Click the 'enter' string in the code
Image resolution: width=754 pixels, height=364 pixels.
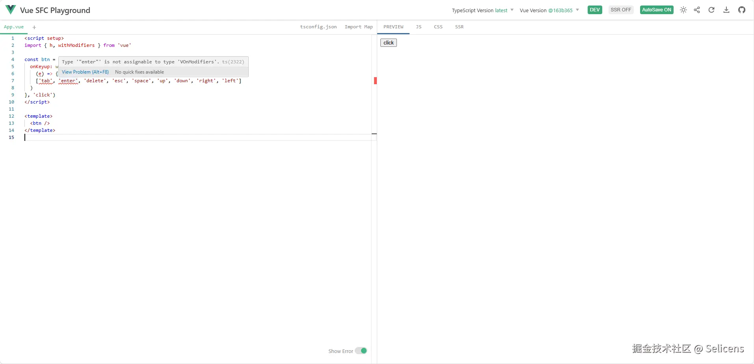(x=68, y=81)
